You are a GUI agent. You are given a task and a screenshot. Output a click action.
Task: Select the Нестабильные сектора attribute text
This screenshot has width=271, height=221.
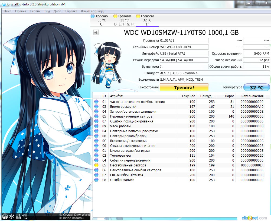click(128, 165)
